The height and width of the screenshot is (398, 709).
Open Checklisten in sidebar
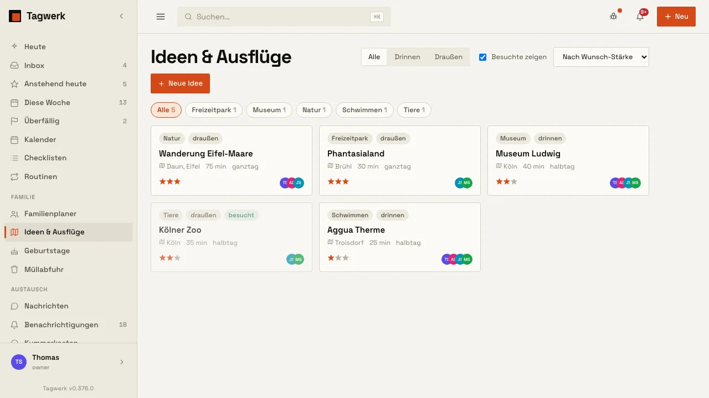tap(69, 158)
